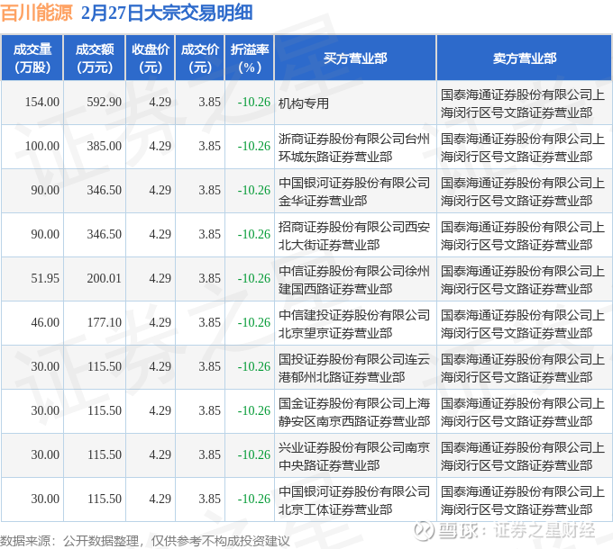Click the 4.29 closing price in the 浙商证券 row
Viewport: 613px width, 549px height.
[x=160, y=146]
